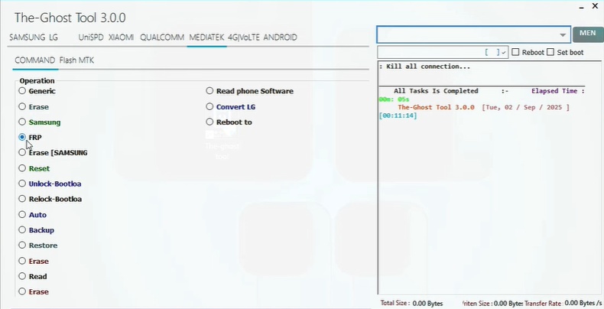
Task: Choose the Erase option directly below Generic
Action: click(22, 107)
